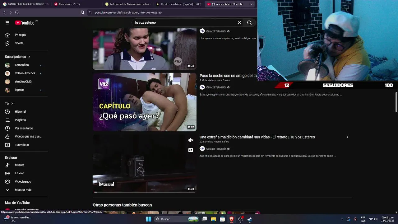The height and width of the screenshot is (224, 398).
Task: Click the text 1 M de vistas · hace 5 años
Action: click(x=215, y=80)
